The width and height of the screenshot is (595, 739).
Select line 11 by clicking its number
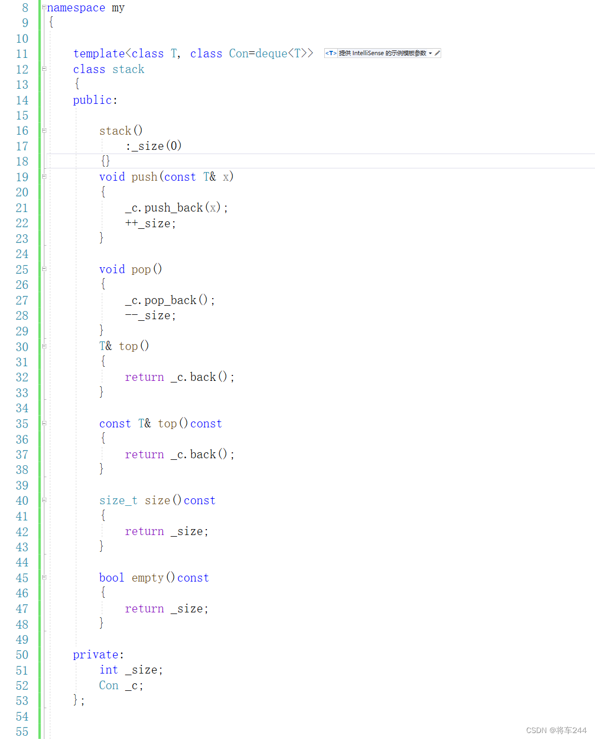pos(22,54)
